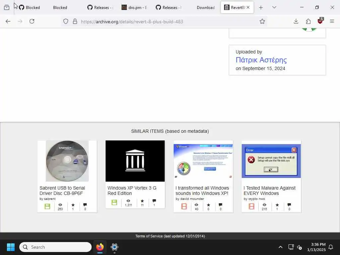The height and width of the screenshot is (255, 340).
Task: Click the forward navigation arrow
Action: tap(20, 21)
